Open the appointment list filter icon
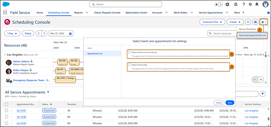The height and width of the screenshot is (127, 271). 263,94
